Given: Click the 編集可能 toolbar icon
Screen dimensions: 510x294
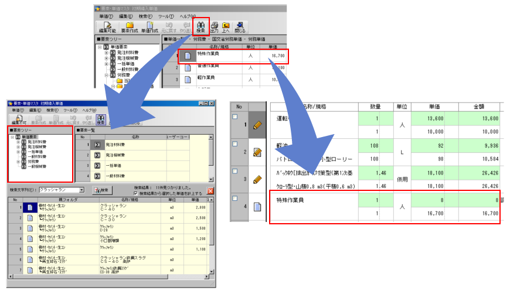Looking at the screenshot, I should [x=107, y=27].
